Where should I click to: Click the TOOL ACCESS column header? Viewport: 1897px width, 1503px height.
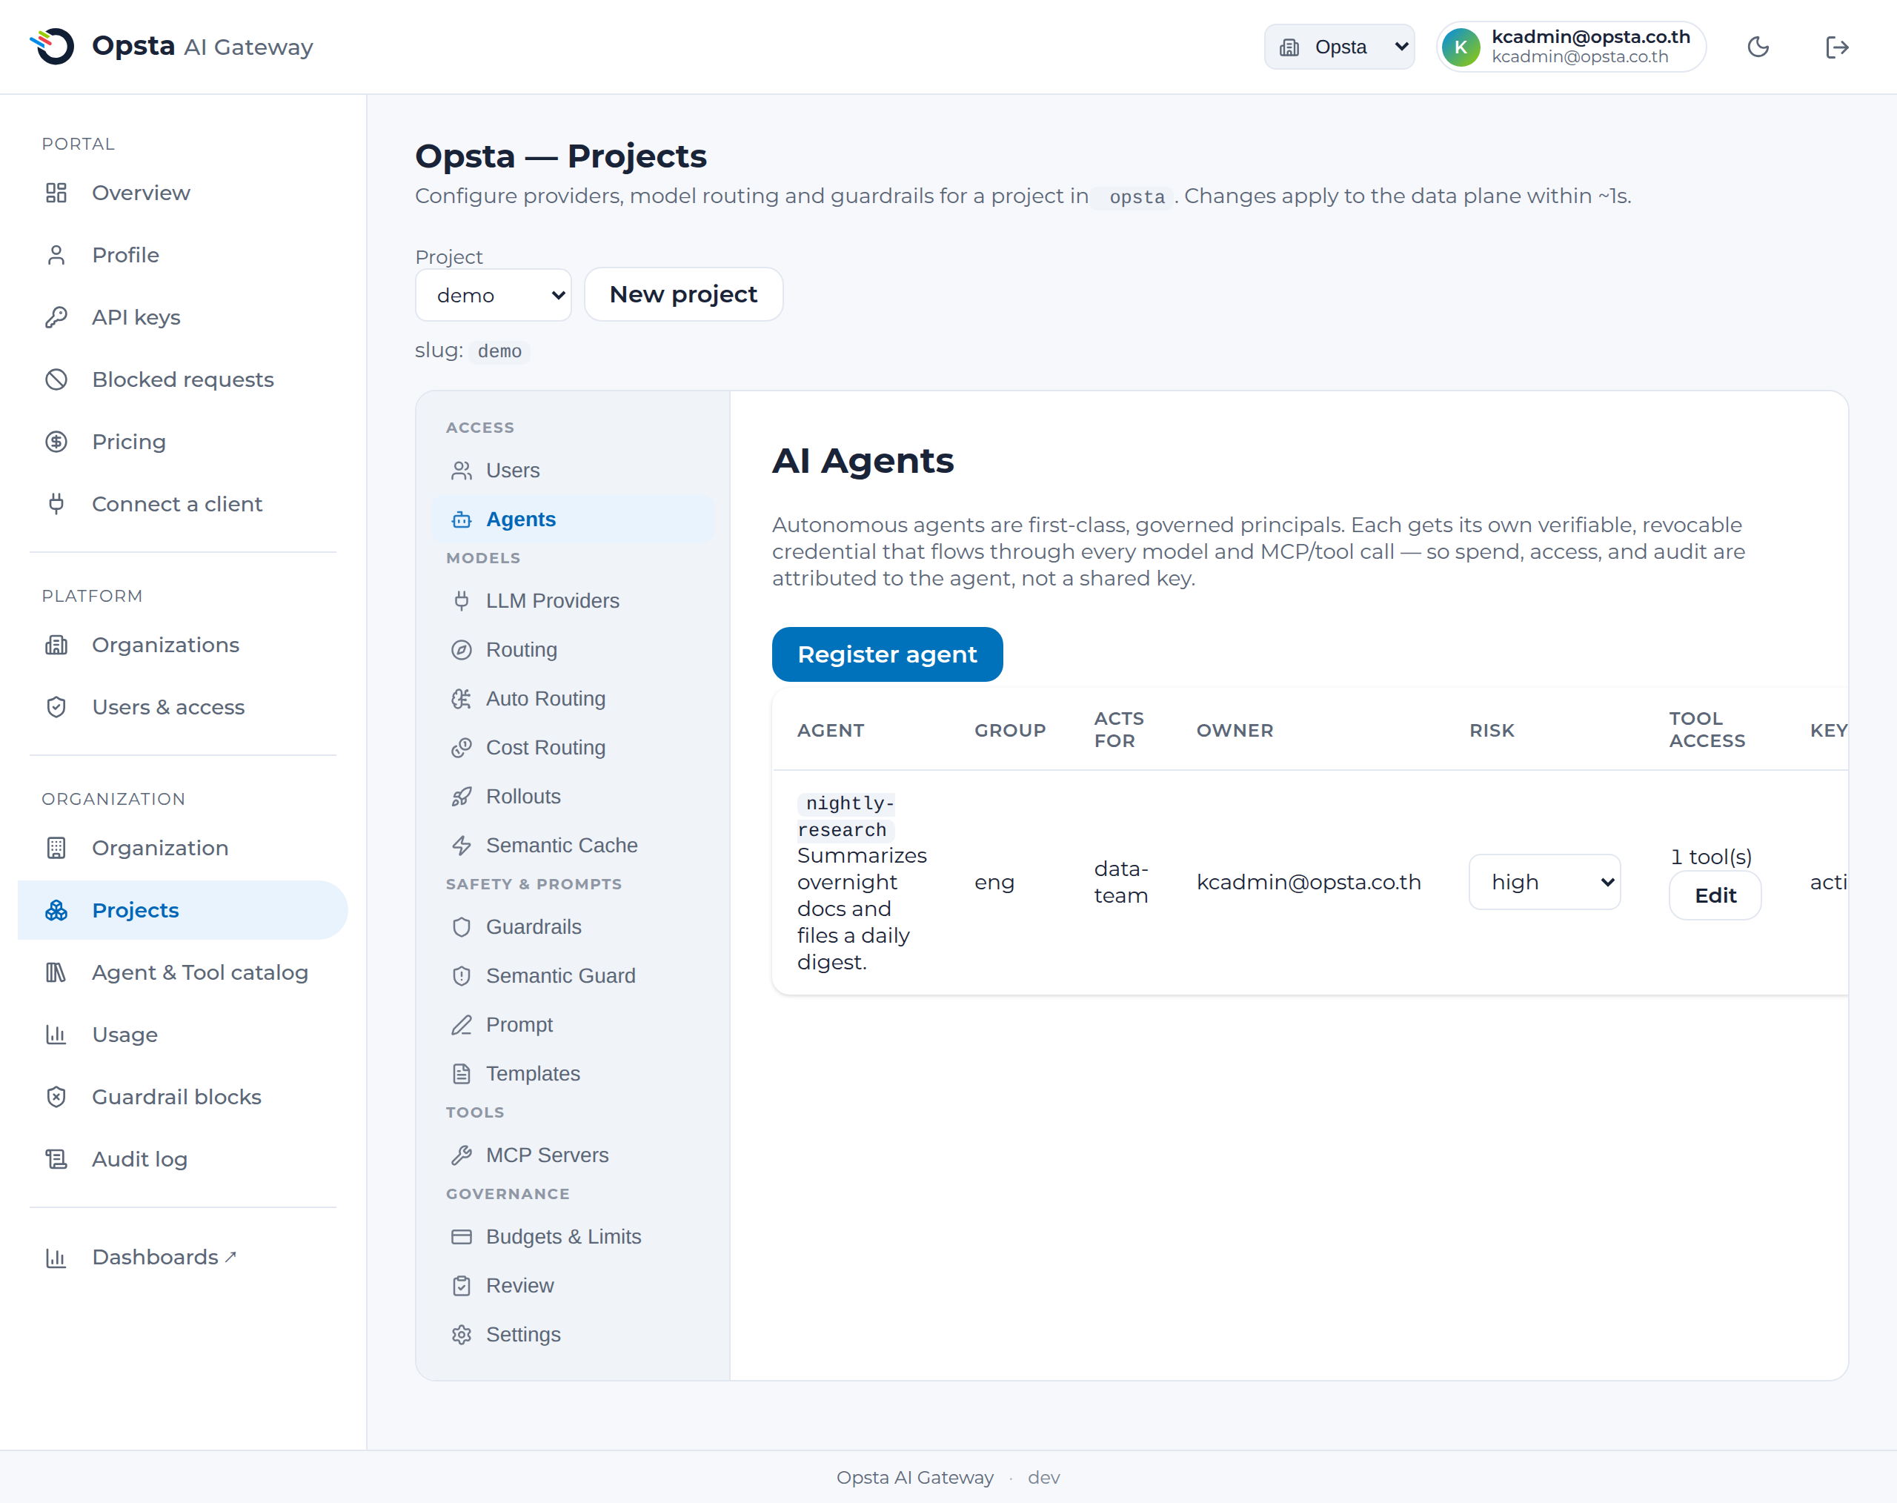pyautogui.click(x=1707, y=729)
